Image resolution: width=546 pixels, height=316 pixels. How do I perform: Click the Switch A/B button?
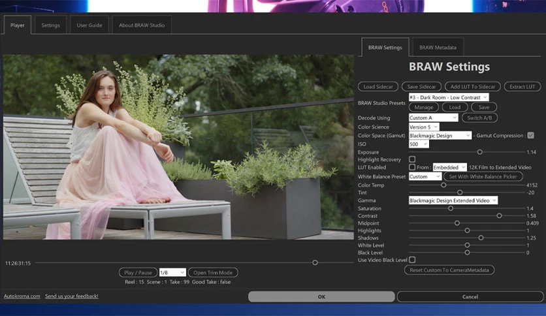(479, 118)
